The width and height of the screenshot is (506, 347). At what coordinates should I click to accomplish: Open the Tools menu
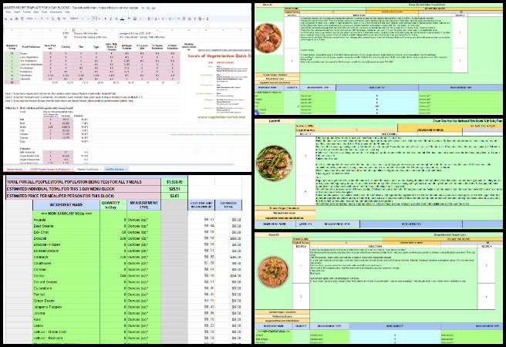coord(44,12)
